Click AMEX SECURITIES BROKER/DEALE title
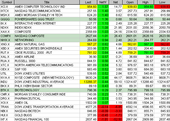 point(38,48)
